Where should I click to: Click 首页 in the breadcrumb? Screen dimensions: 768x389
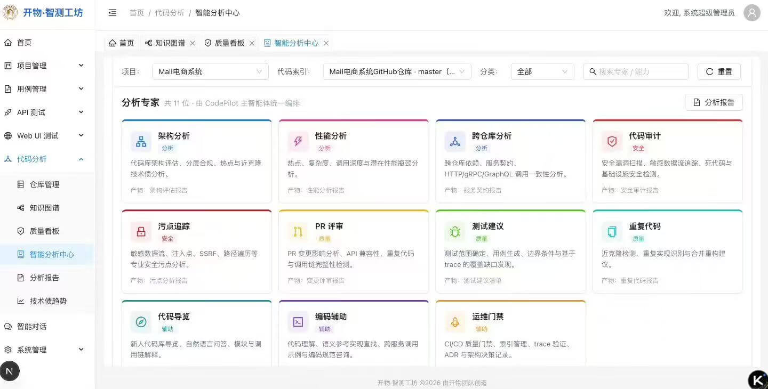coord(137,13)
